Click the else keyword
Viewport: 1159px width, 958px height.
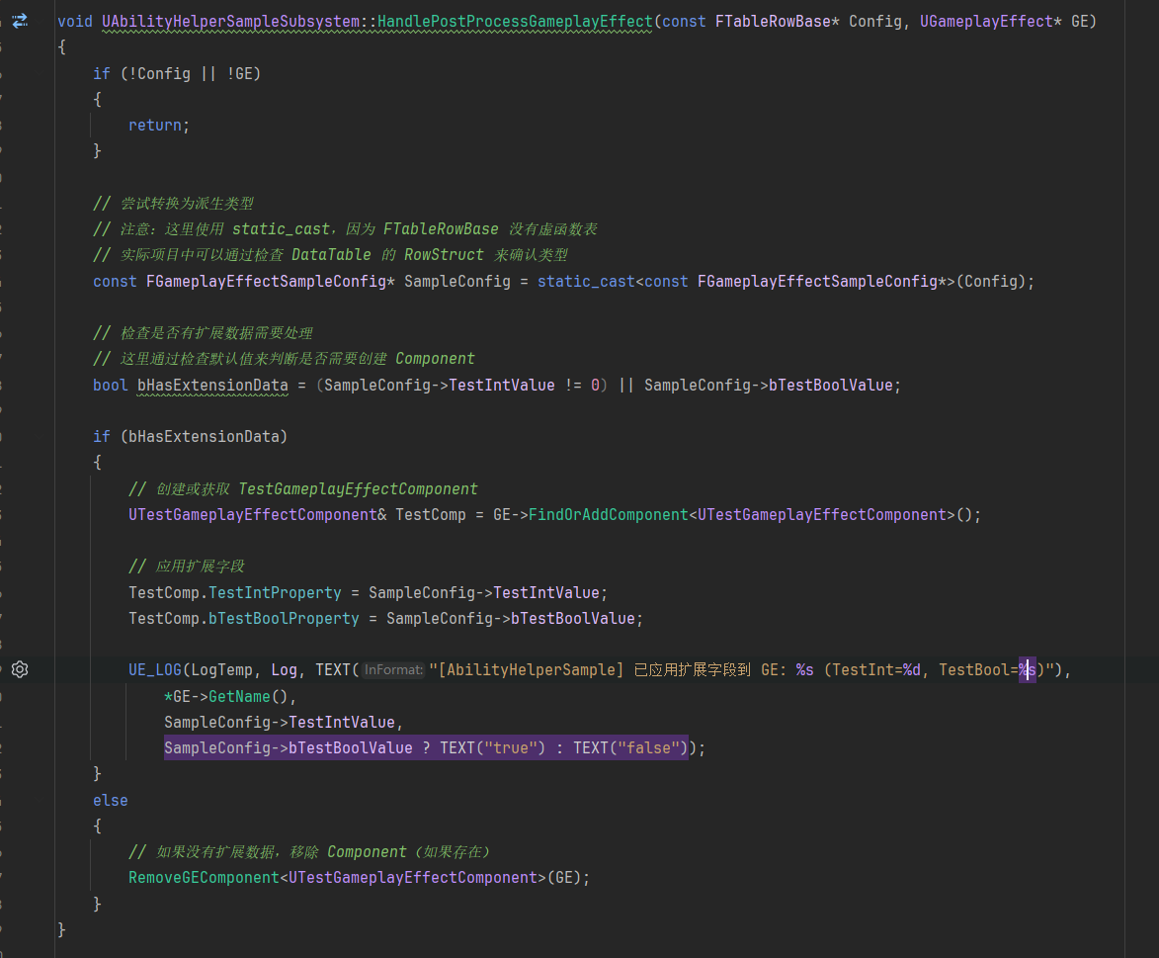[111, 801]
